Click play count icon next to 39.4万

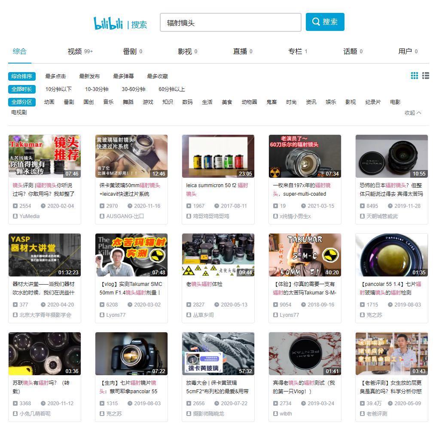[x=362, y=404]
